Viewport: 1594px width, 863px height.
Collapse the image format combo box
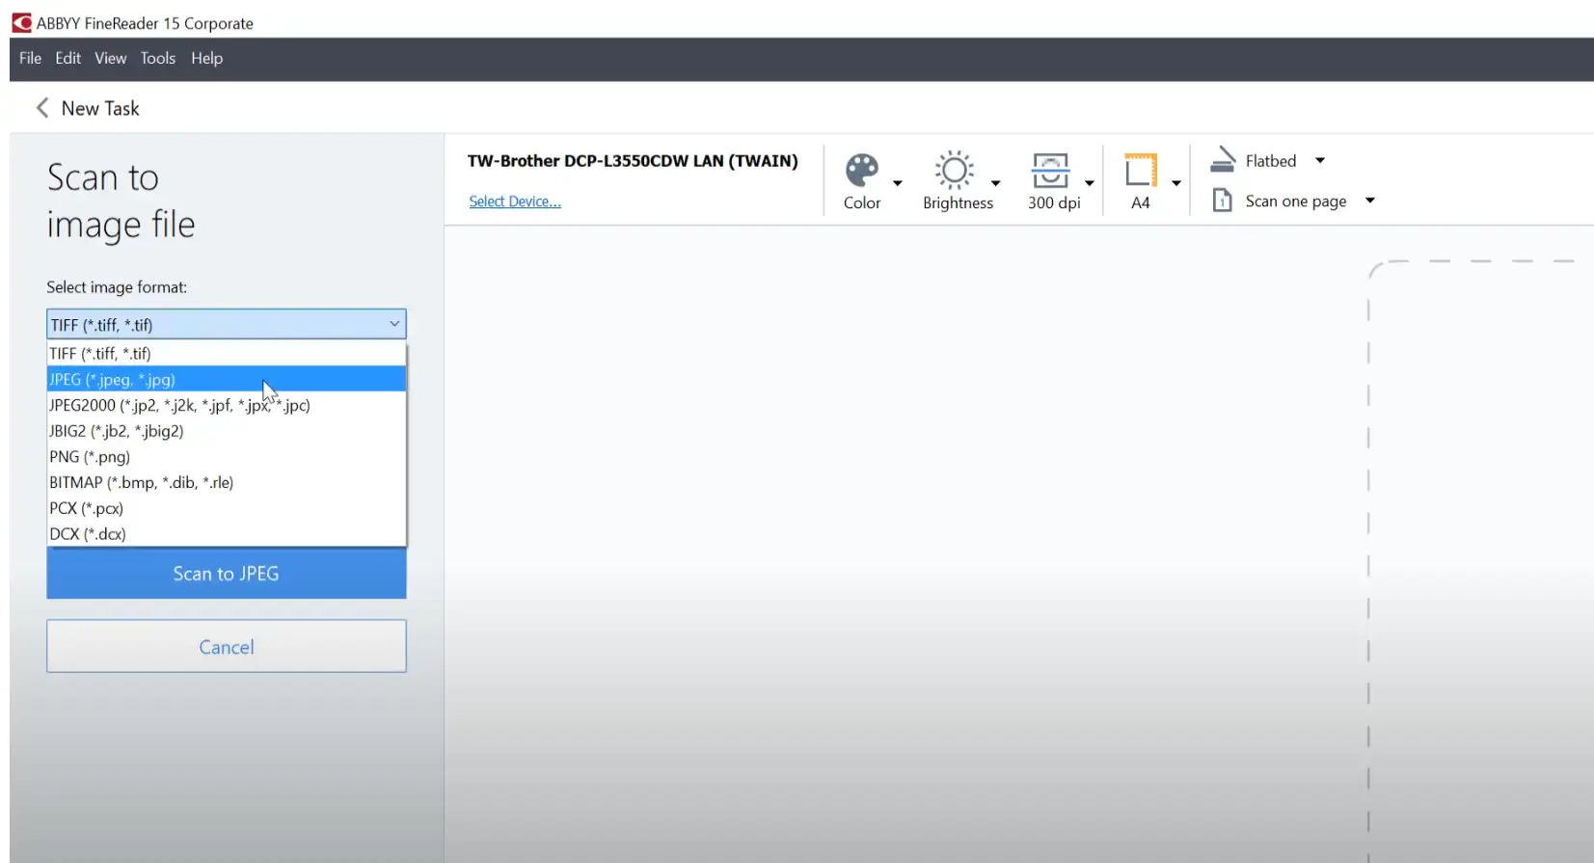tap(394, 324)
